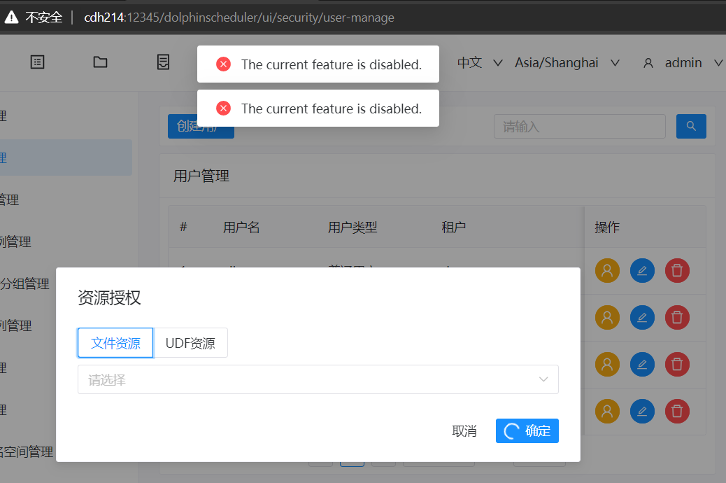Expand the 请选择 resource select box
Screen dimensions: 726x483
[x=318, y=379]
